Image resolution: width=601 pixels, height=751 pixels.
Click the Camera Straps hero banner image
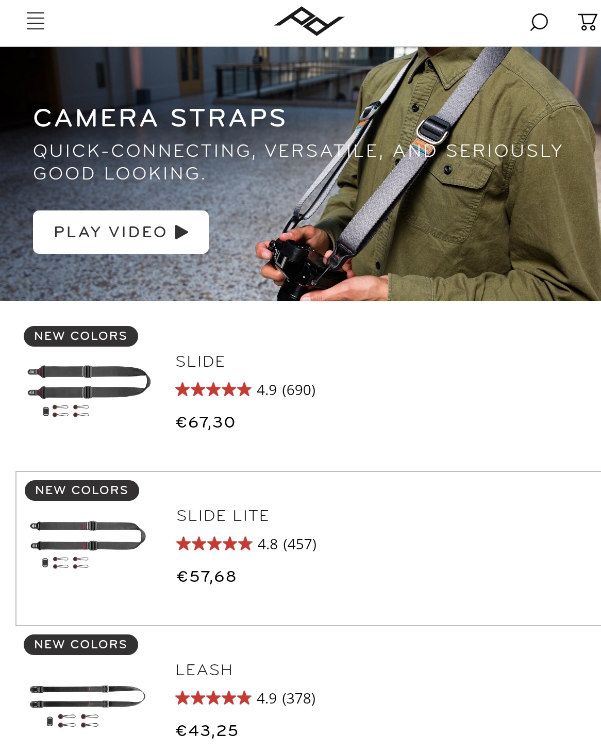(x=300, y=174)
